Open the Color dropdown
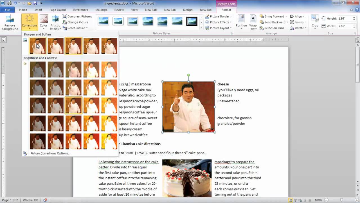This screenshot has height=203, width=360. [x=44, y=23]
